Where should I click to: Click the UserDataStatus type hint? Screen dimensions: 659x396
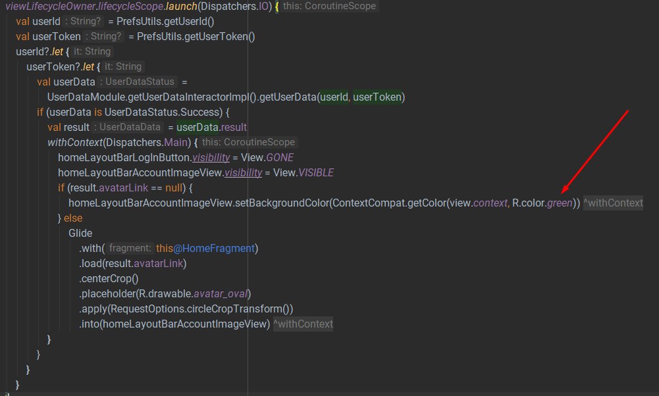138,82
